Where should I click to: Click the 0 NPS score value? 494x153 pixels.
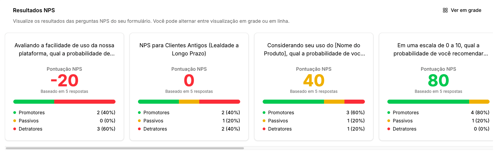[189, 81]
